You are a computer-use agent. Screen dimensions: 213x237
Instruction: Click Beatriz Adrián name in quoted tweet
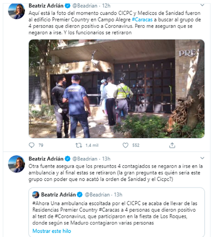(58, 194)
